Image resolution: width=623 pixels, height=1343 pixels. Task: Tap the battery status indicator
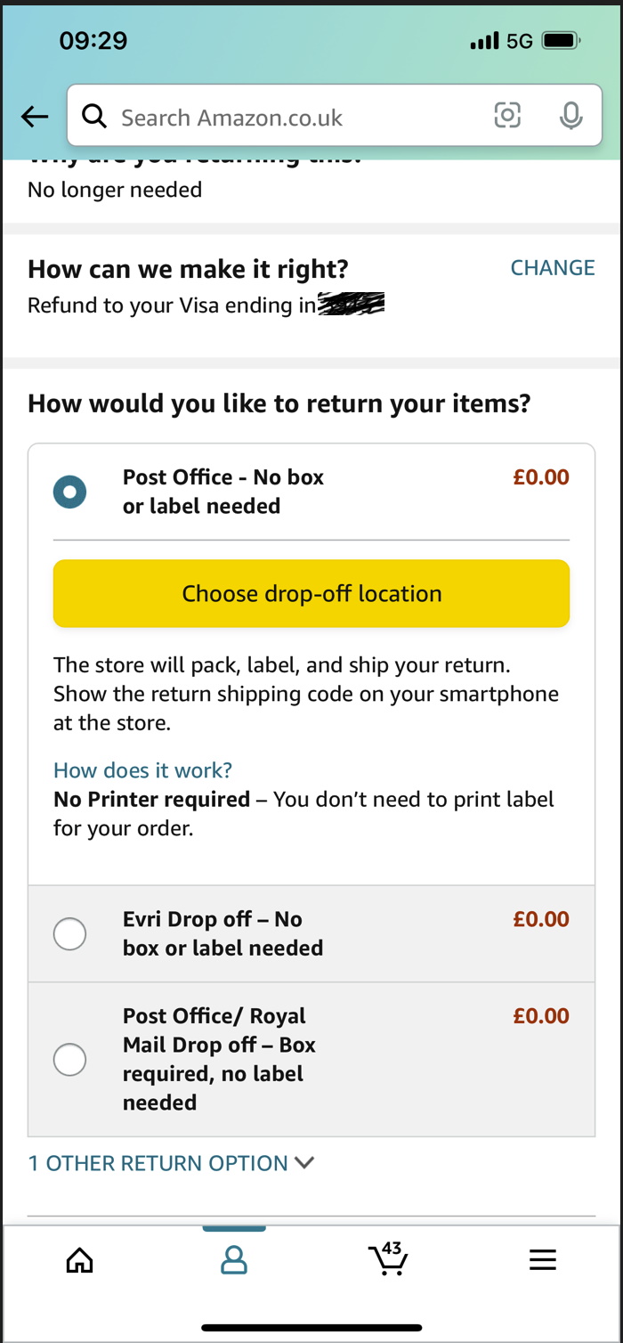pyautogui.click(x=562, y=41)
